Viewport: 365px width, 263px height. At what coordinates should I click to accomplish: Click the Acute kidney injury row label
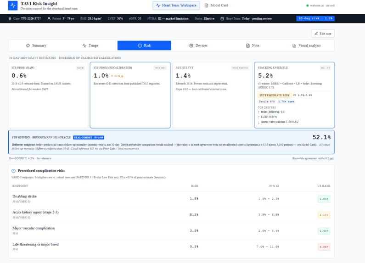[35, 212]
